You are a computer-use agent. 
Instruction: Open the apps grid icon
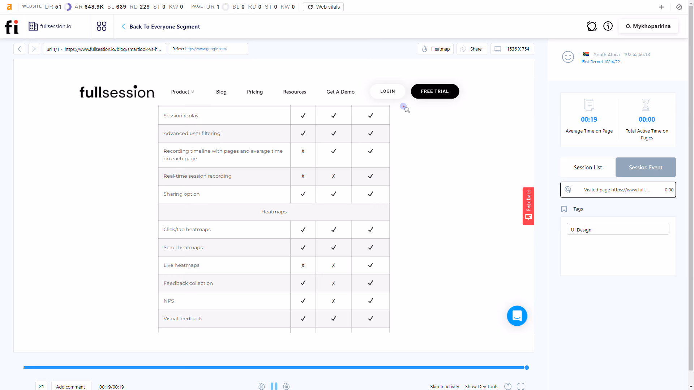point(102,26)
